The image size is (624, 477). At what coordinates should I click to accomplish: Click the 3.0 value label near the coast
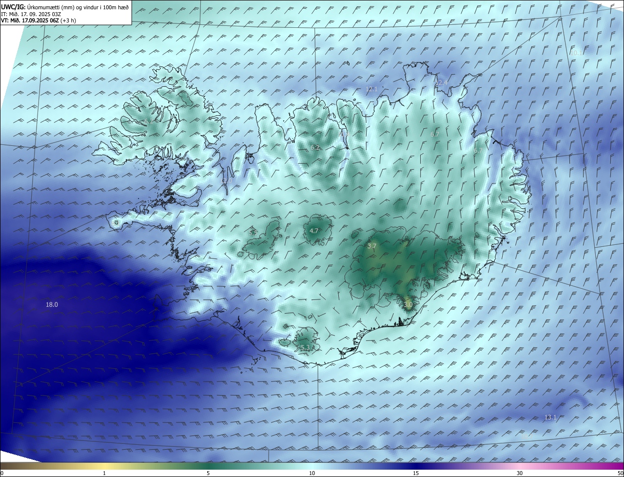pyautogui.click(x=408, y=304)
